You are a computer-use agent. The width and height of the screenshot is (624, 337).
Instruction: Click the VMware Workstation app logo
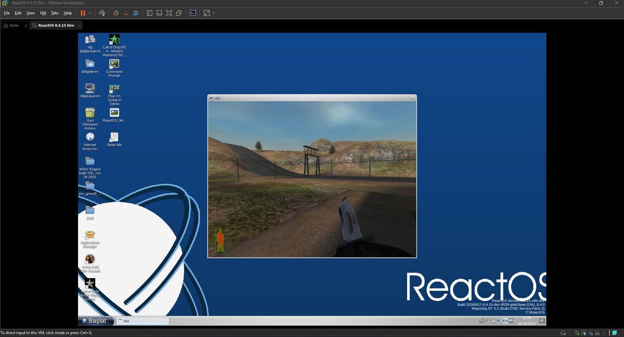tap(5, 3)
